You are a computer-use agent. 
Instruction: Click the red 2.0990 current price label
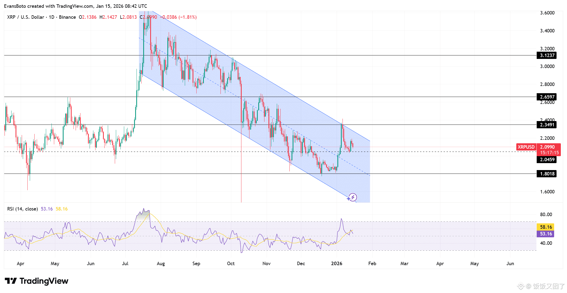pos(547,147)
